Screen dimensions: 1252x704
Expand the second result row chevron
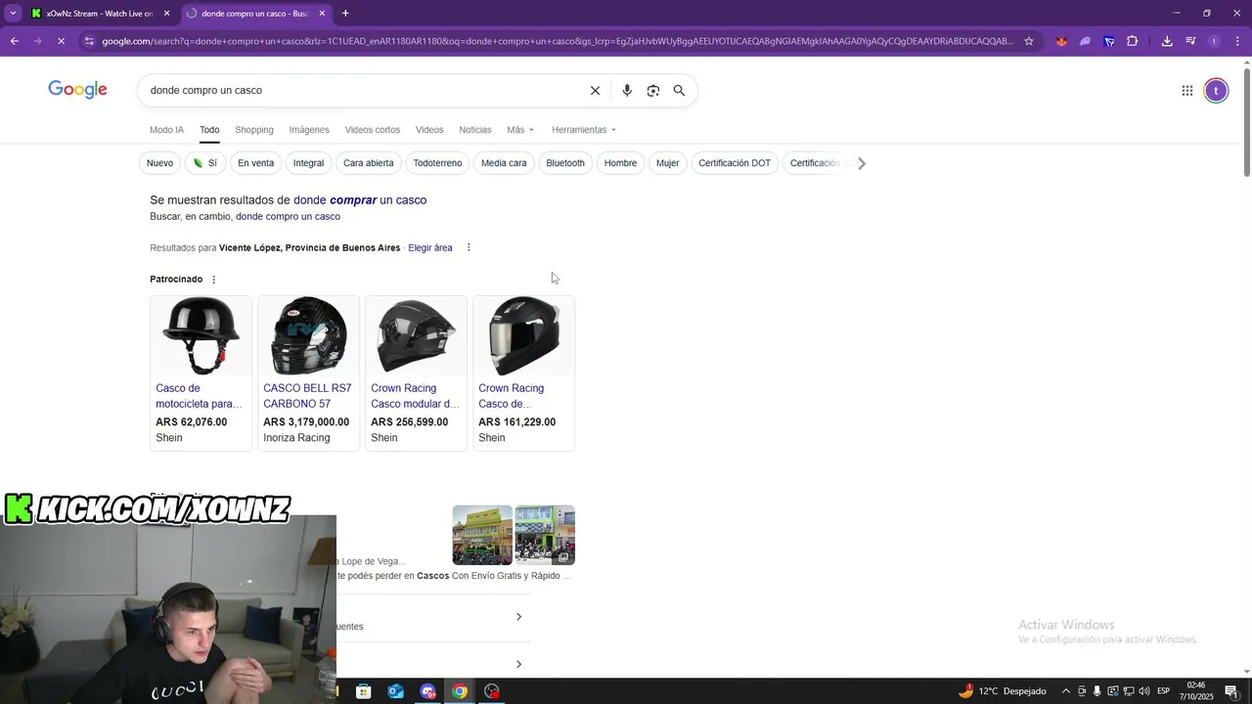[518, 665]
